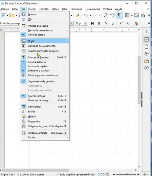
Task: Open Find and Replace magnifier icon
Action: [106, 15]
